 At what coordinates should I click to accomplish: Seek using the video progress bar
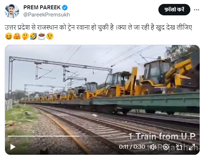coord(102,136)
